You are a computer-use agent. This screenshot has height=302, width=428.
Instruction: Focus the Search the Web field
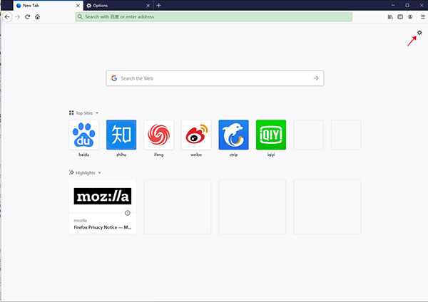(x=215, y=78)
